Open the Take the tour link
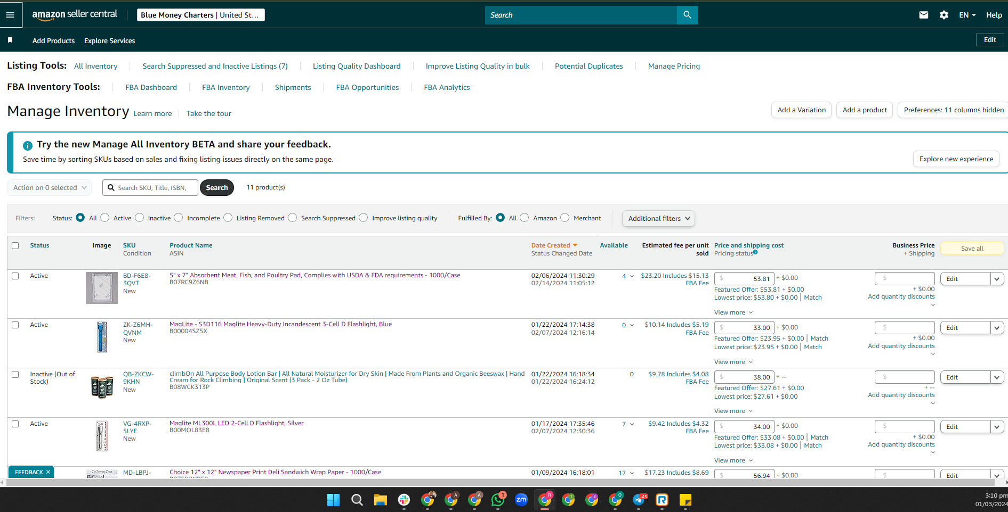 [208, 113]
